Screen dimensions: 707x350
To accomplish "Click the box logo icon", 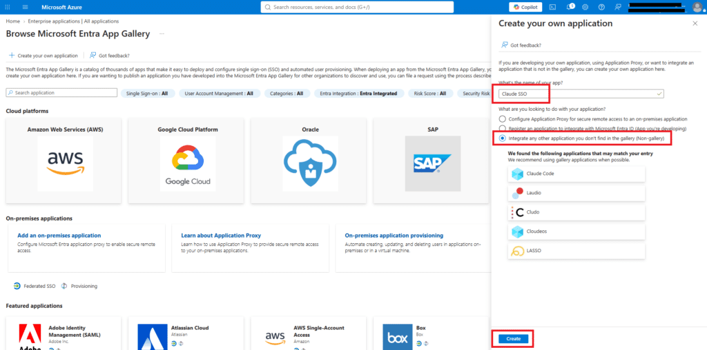I will coord(398,337).
